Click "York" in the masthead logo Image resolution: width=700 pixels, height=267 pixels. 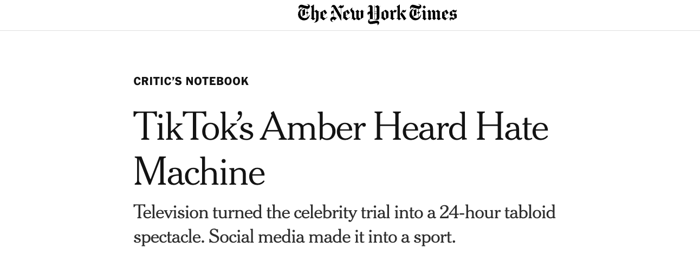[386, 14]
